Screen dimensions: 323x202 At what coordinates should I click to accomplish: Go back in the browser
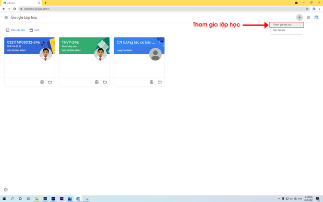4,9
